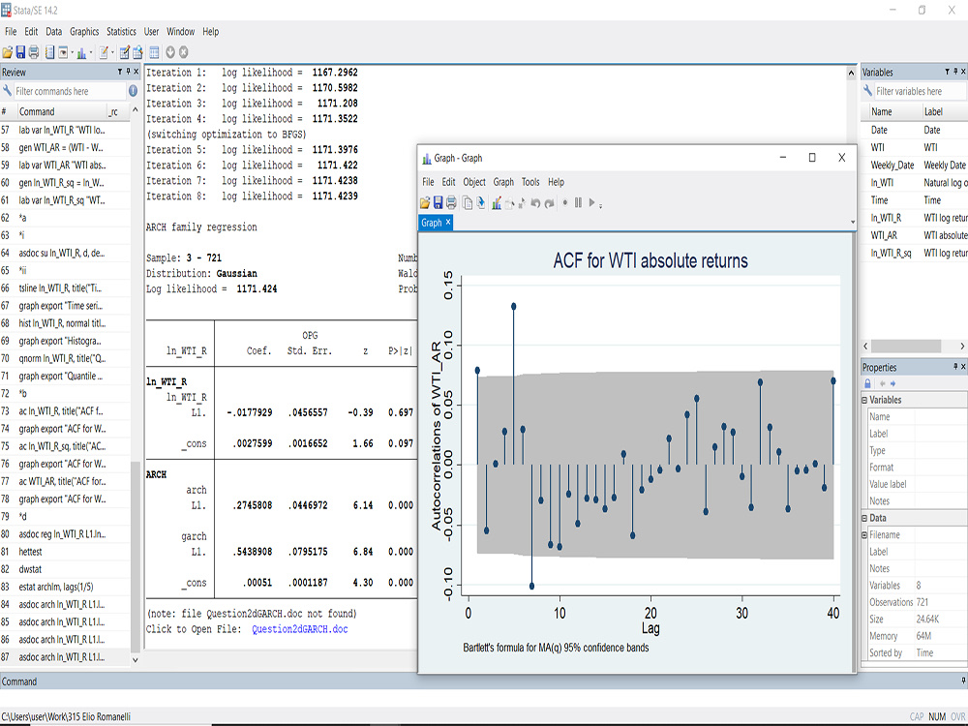Close the Graph tab with its X
Viewport: 968px width, 726px height.
[x=448, y=223]
